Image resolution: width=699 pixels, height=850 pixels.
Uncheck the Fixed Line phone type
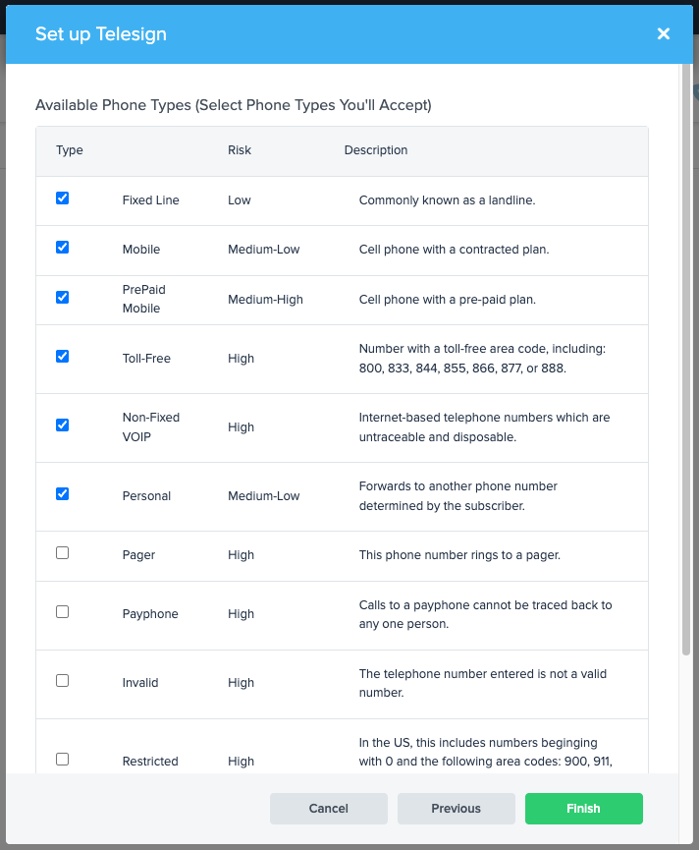coord(63,198)
